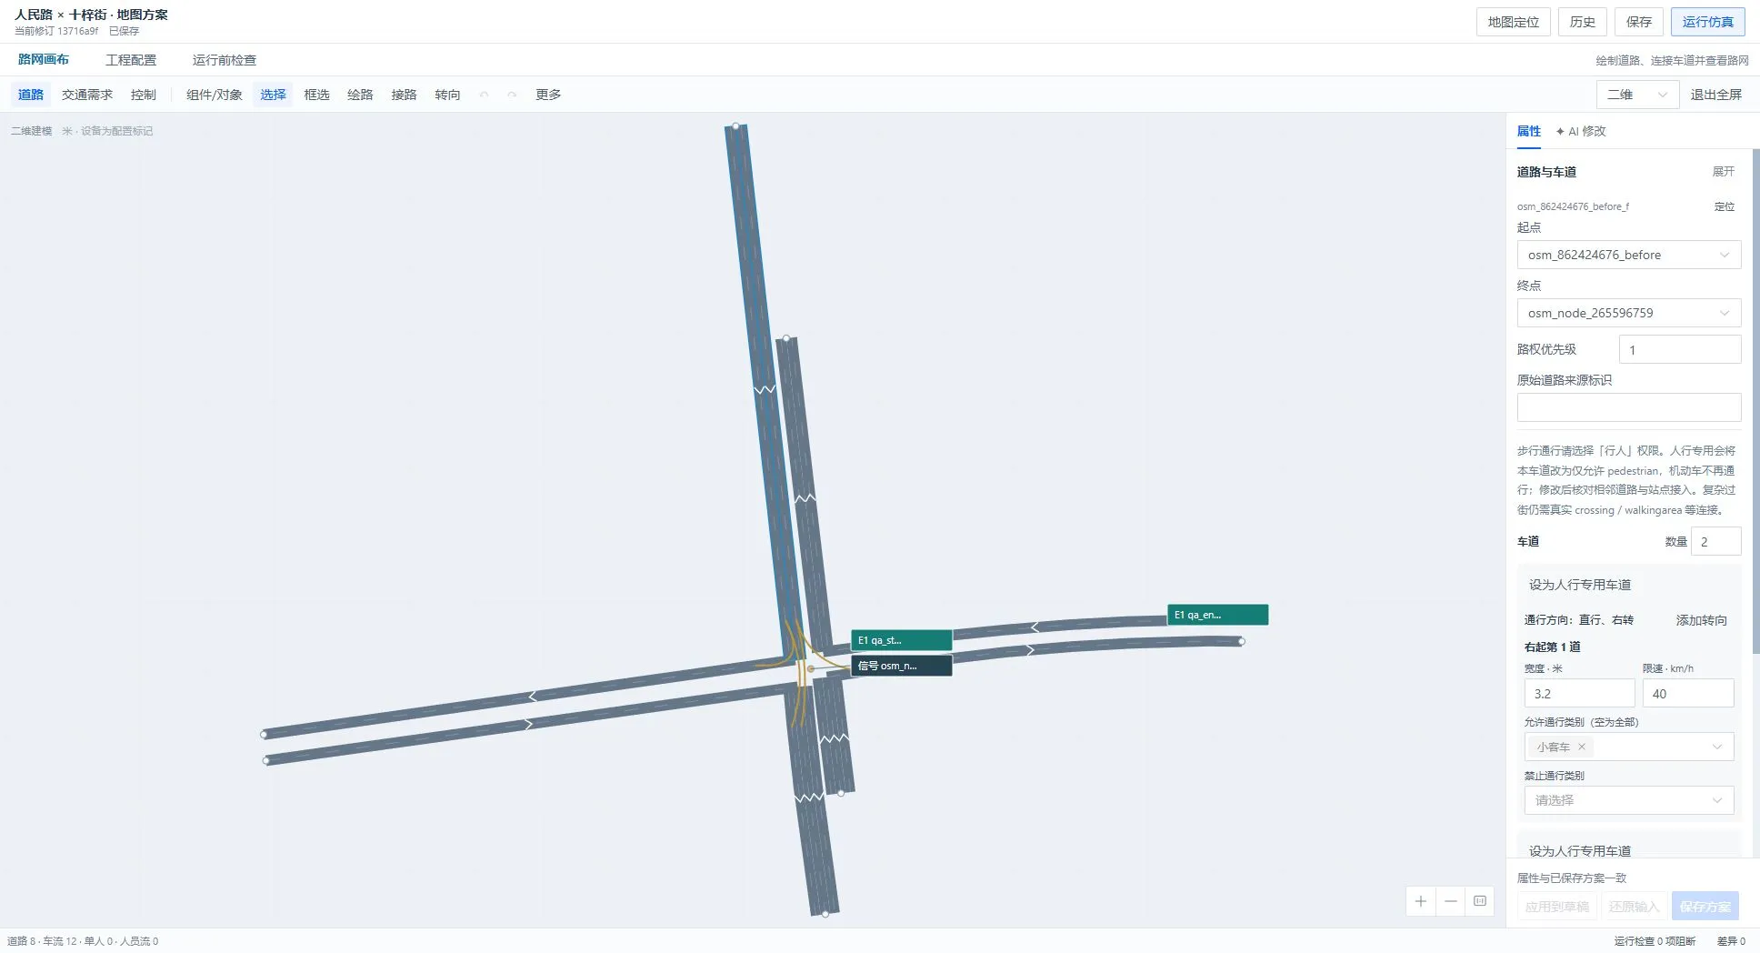
Task: Open the 允许通行类别 dropdown
Action: tap(1629, 747)
